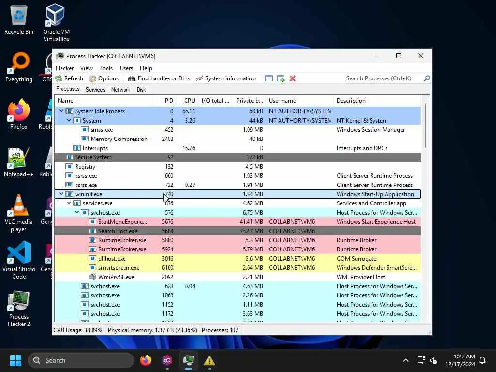Image resolution: width=496 pixels, height=372 pixels.
Task: Select svchost.exe with PID 1152
Action: tap(238, 304)
